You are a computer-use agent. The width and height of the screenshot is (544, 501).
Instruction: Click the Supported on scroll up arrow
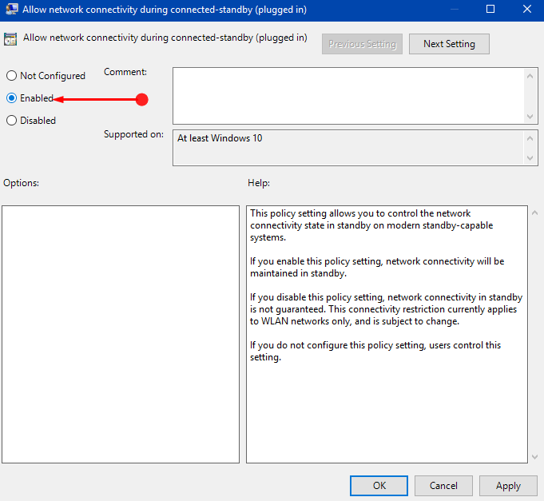[530, 138]
